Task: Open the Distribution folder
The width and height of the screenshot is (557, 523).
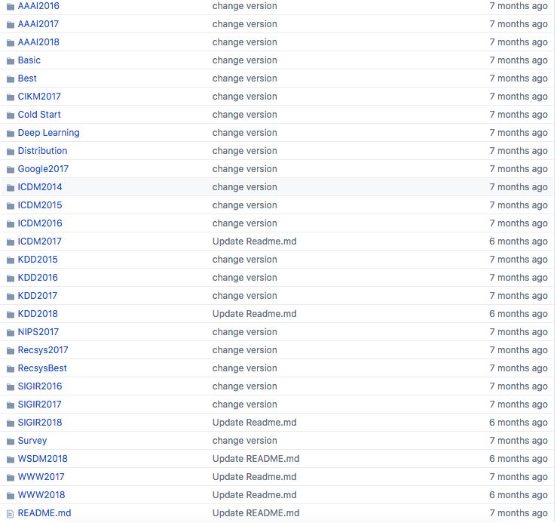Action: click(42, 151)
